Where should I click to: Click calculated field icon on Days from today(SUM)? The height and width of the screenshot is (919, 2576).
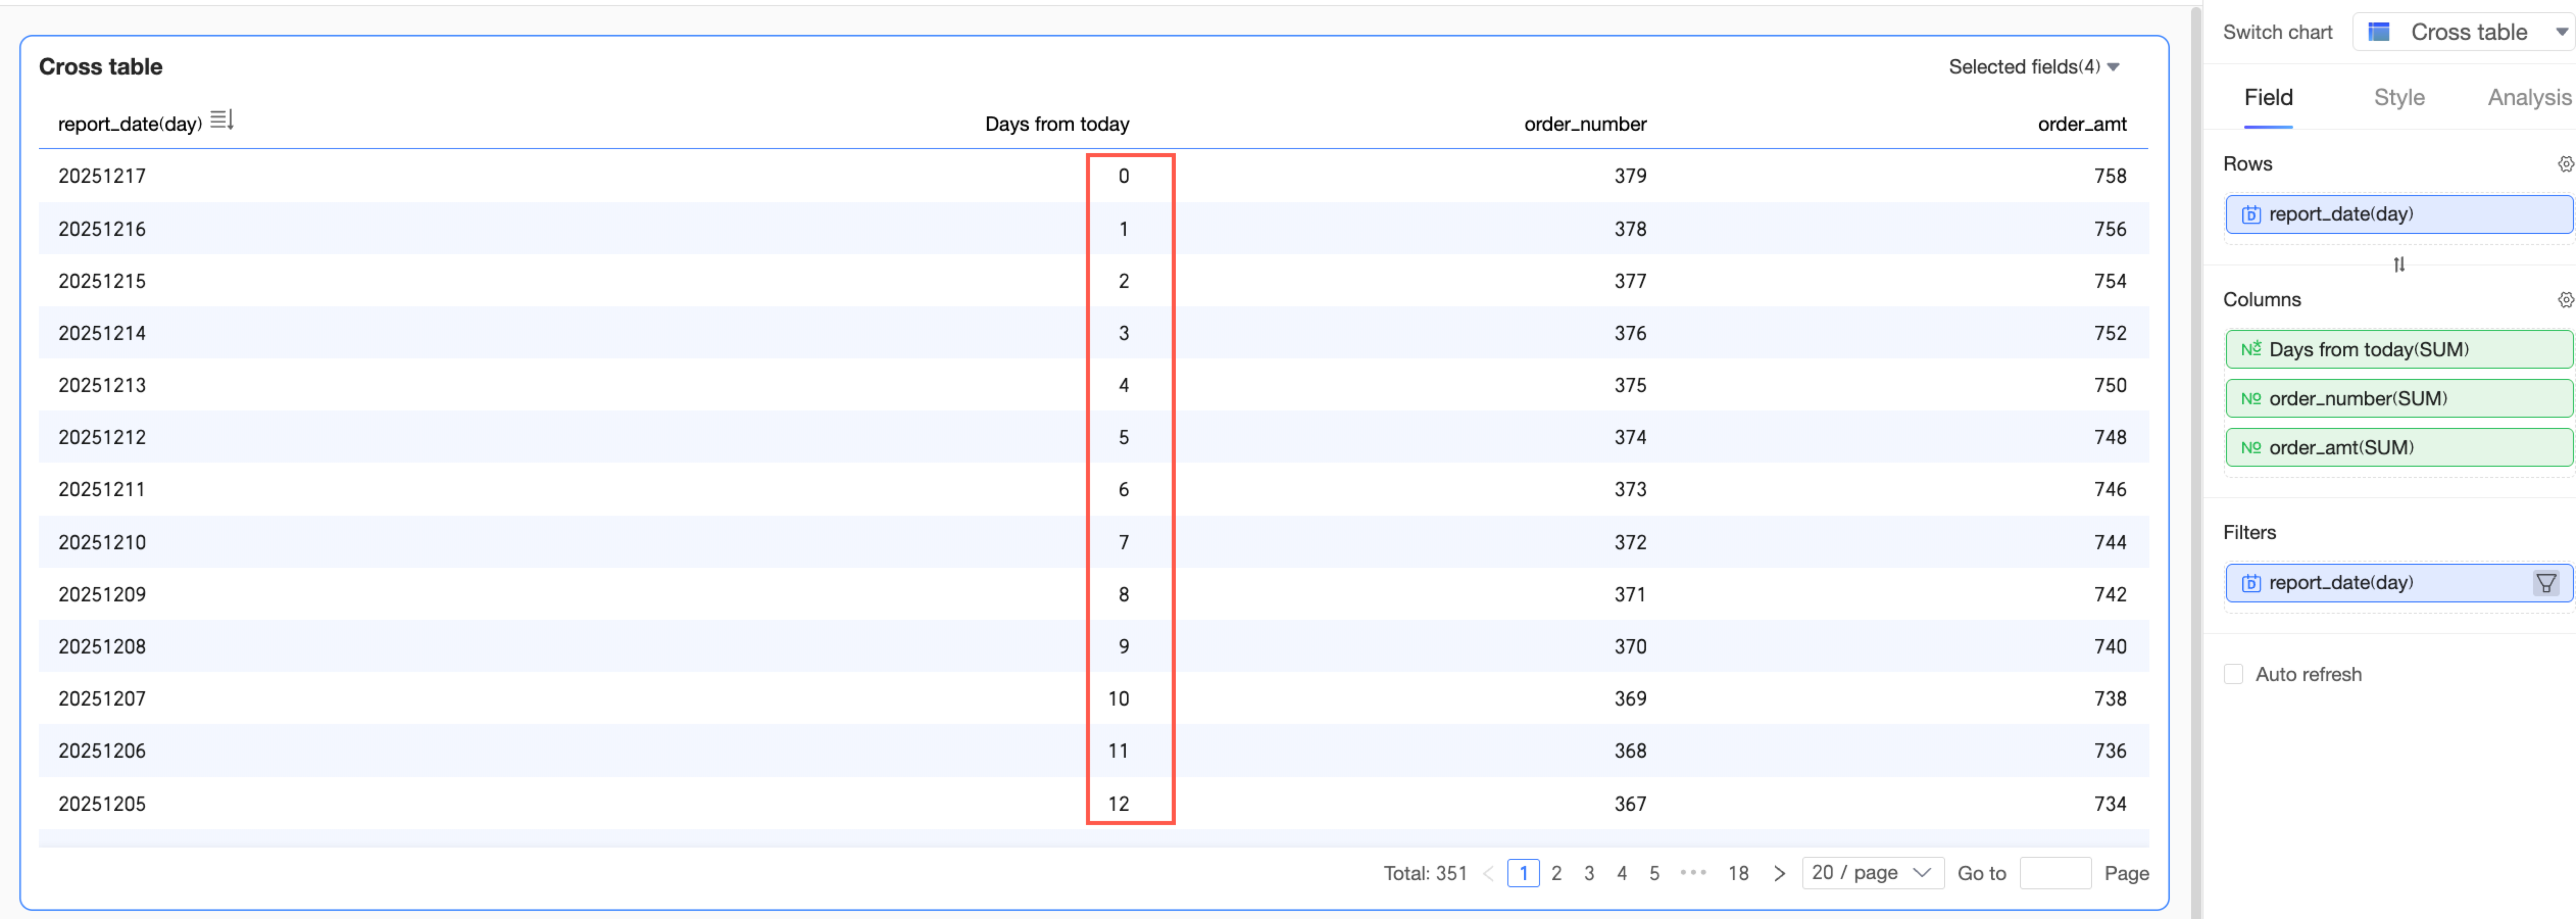coord(2250,350)
